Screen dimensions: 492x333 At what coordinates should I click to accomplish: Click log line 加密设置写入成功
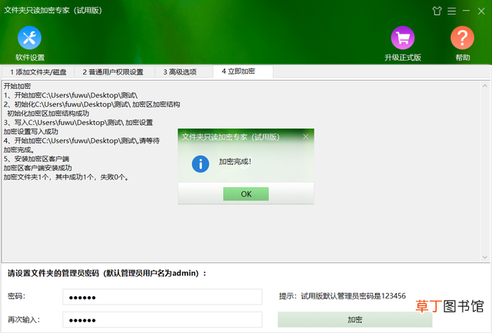tap(31, 131)
